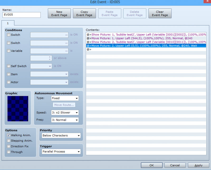Open the movement Freq dropdown

(x=65, y=120)
